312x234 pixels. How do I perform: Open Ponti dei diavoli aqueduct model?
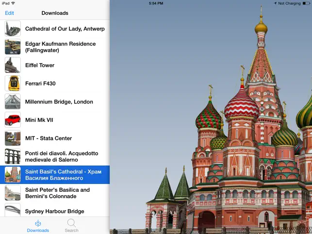click(x=55, y=156)
